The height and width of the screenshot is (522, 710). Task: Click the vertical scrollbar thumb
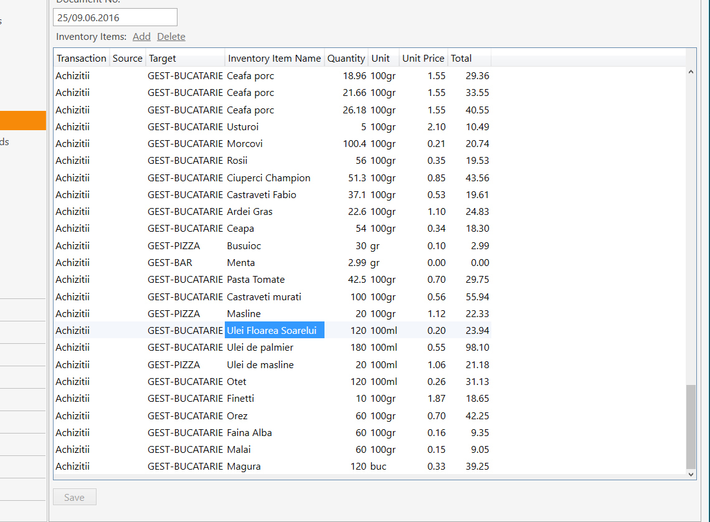coord(690,426)
